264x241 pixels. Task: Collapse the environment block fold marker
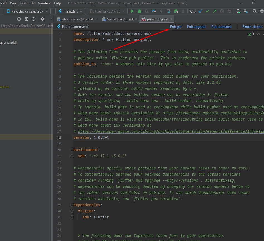click(72, 150)
